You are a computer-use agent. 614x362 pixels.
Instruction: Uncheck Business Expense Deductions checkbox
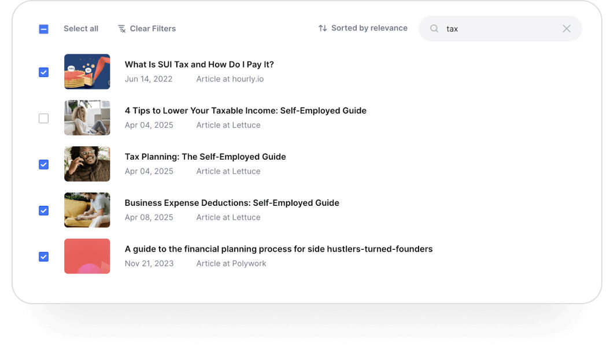point(43,210)
